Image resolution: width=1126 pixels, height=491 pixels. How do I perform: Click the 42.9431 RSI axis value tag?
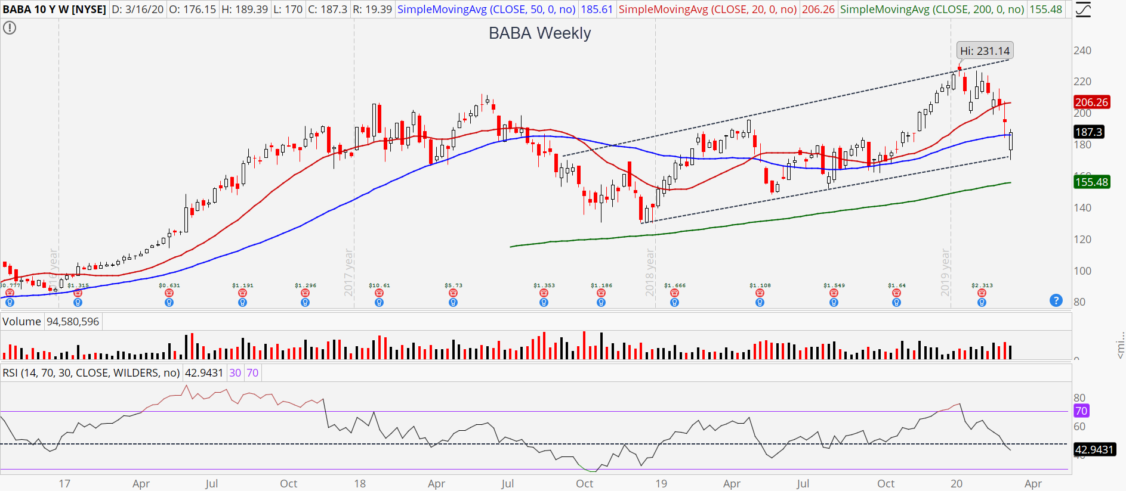pos(1094,449)
